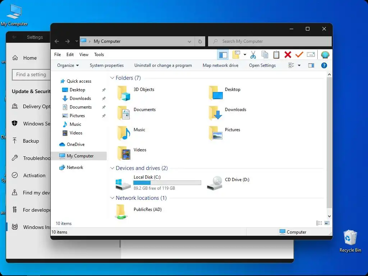Select PublicRes (AD) network location
368x276 pixels.
138,212
